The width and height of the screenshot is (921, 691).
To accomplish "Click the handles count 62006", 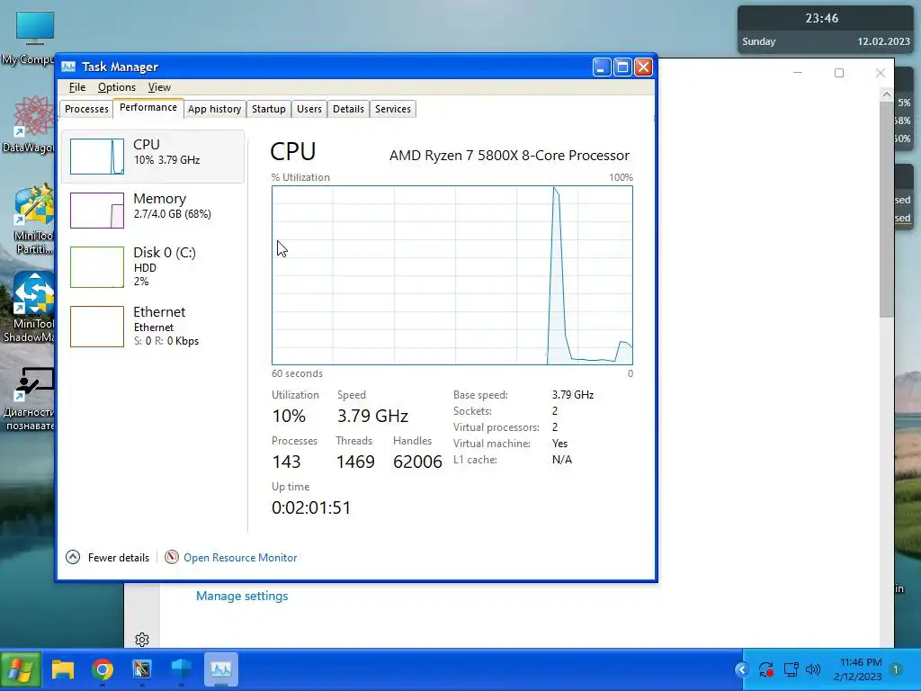I will [417, 462].
